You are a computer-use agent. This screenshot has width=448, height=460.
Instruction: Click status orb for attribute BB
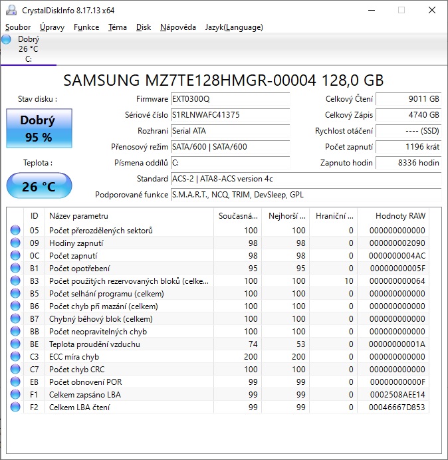15,331
